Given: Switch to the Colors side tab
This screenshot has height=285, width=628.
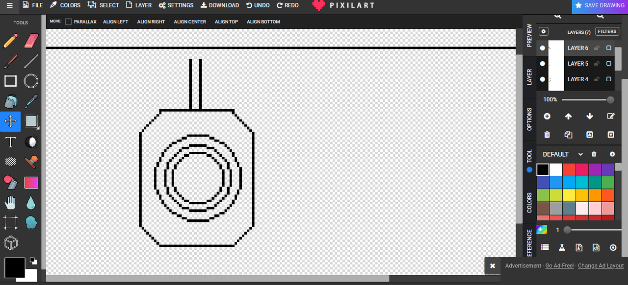Looking at the screenshot, I should [x=529, y=202].
